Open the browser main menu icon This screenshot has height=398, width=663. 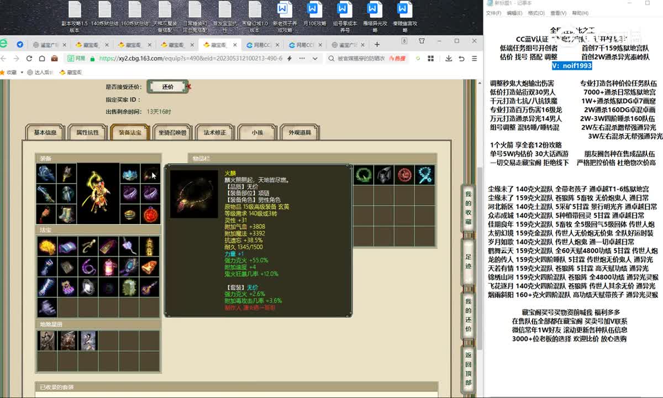(474, 59)
